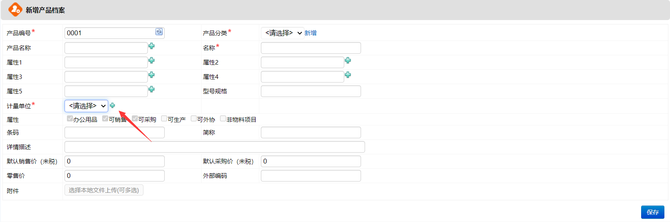The image size is (670, 222).
Task: Focus the 属性4 input field
Action: coord(303,77)
